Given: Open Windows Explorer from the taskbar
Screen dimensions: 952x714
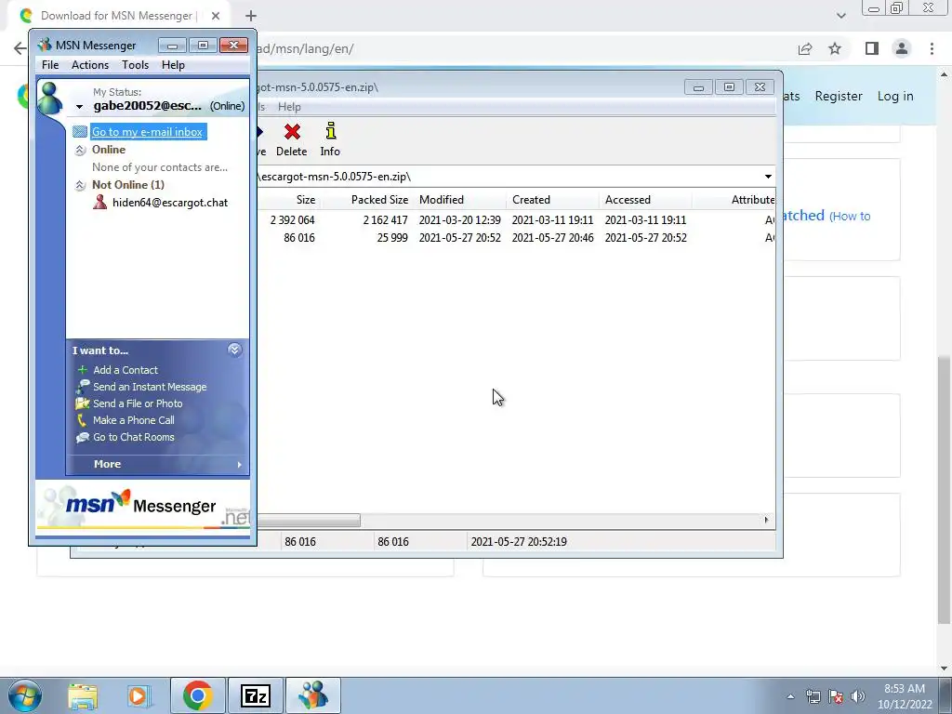Looking at the screenshot, I should [83, 695].
